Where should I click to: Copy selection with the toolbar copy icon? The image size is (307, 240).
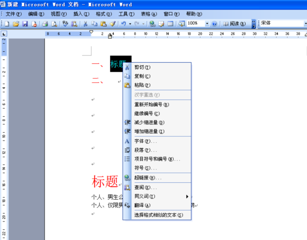tap(94, 24)
